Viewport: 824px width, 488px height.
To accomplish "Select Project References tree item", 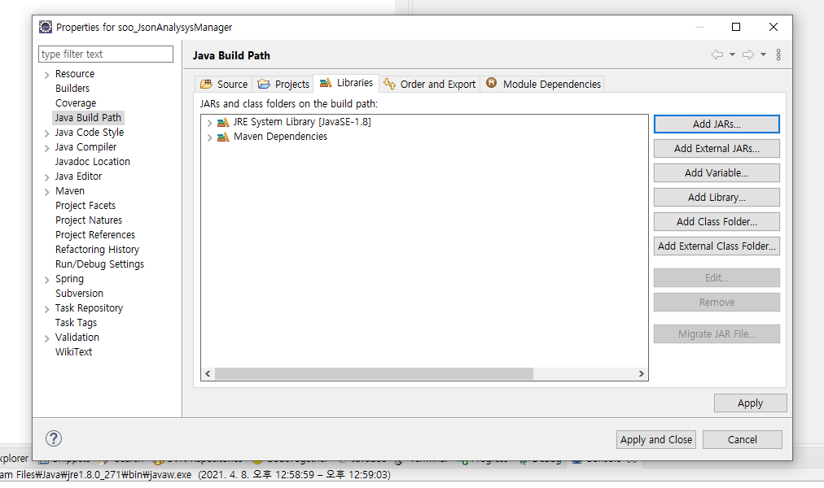I will tap(95, 235).
